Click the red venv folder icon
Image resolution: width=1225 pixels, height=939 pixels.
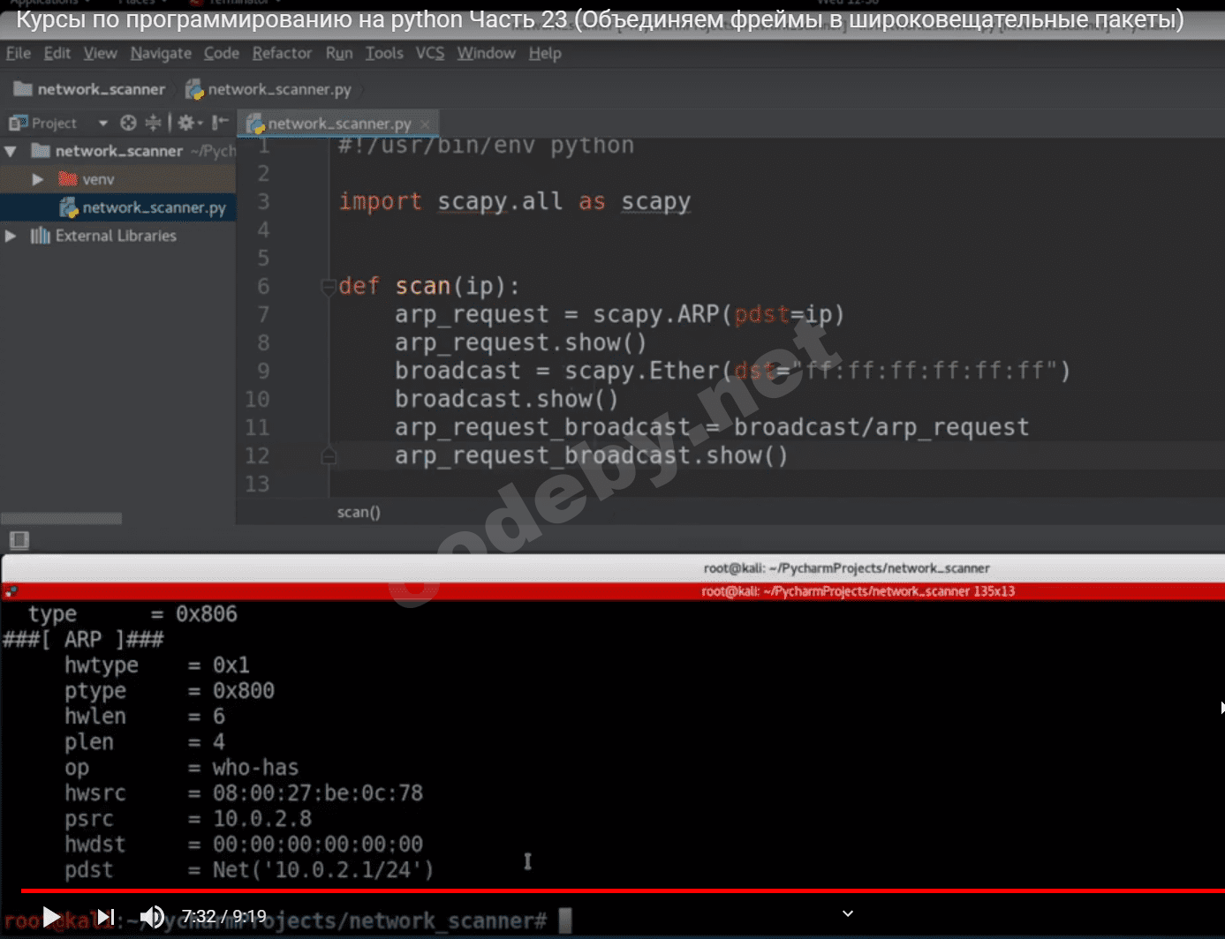pyautogui.click(x=67, y=179)
